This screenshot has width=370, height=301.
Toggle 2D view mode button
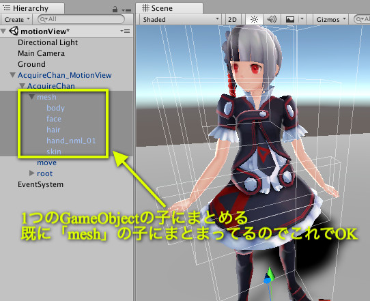pyautogui.click(x=232, y=19)
